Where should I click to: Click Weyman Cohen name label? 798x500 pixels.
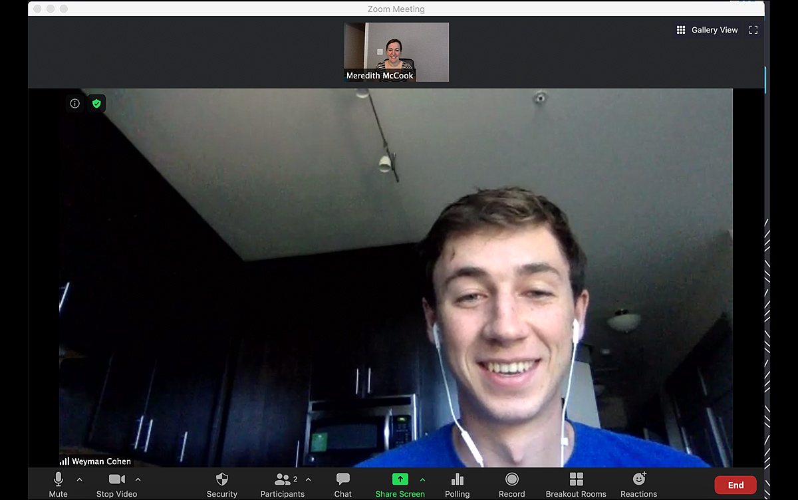click(101, 461)
